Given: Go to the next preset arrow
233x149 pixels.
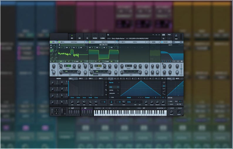Looking at the screenshot, I should [x=159, y=35].
